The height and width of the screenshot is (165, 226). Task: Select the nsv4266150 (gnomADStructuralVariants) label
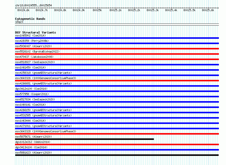click(x=43, y=110)
